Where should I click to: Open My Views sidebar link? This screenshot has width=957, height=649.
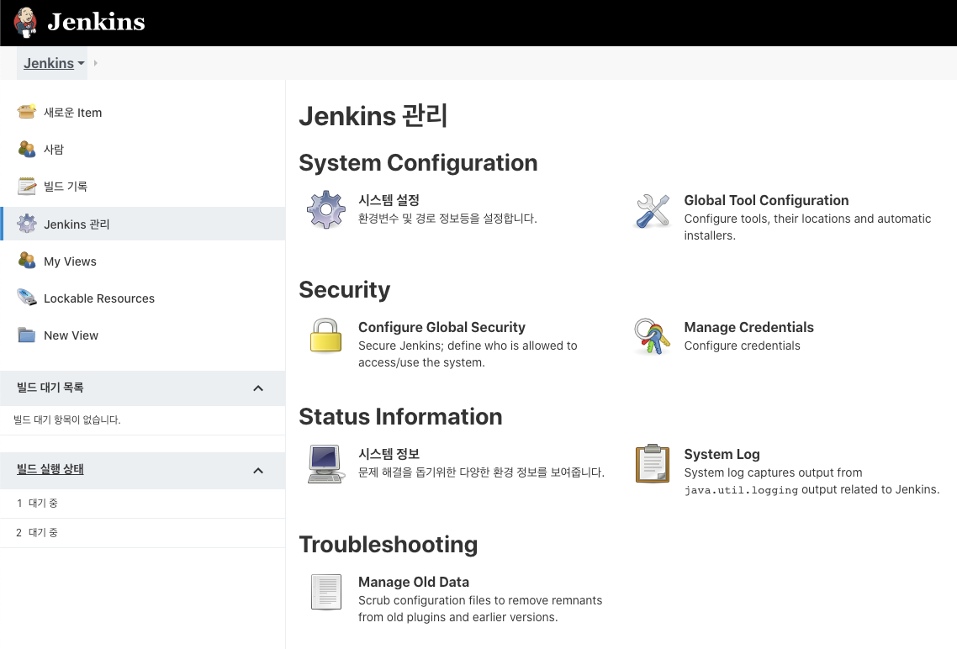(x=70, y=261)
